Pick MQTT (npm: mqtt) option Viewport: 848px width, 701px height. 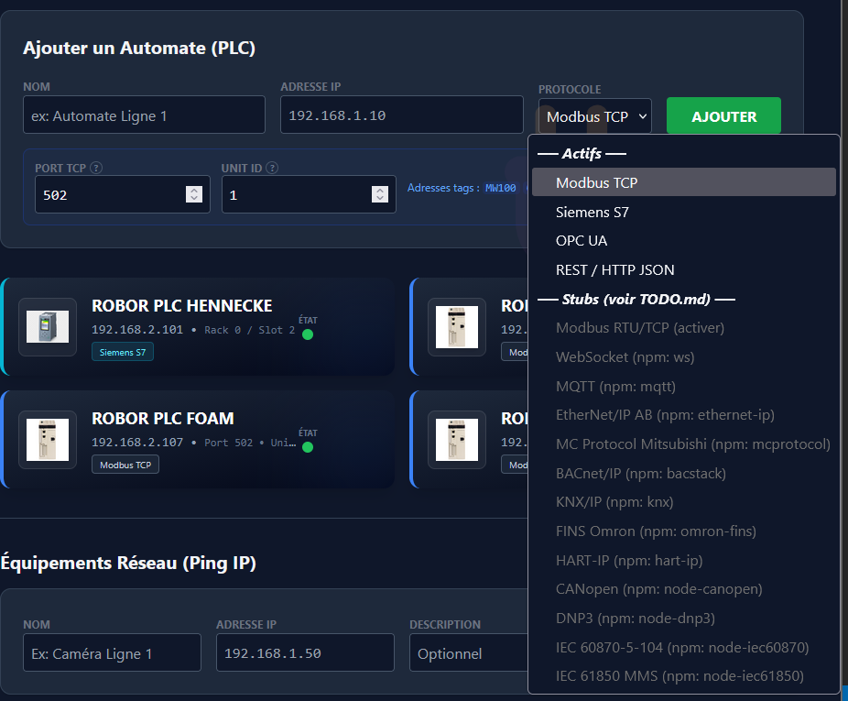click(683, 387)
